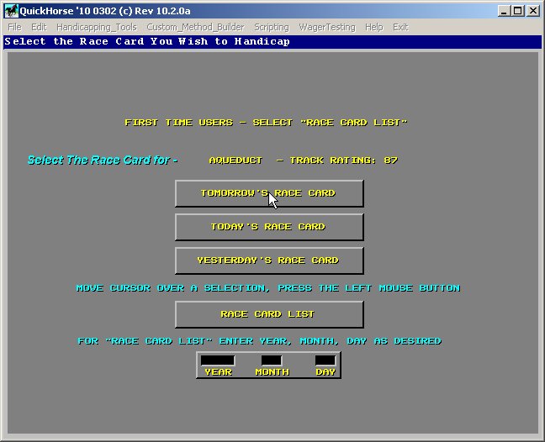Pick Yesterday's Race Card button
Image resolution: width=545 pixels, height=442 pixels.
[269, 260]
